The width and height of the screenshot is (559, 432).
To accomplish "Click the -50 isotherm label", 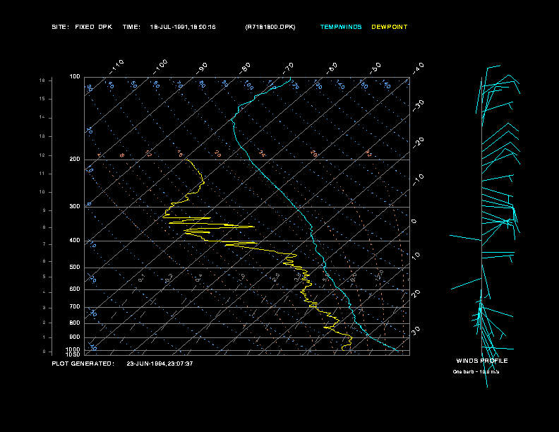I will pyautogui.click(x=375, y=68).
